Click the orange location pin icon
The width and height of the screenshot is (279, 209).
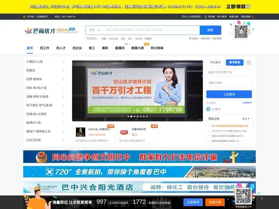point(24,17)
